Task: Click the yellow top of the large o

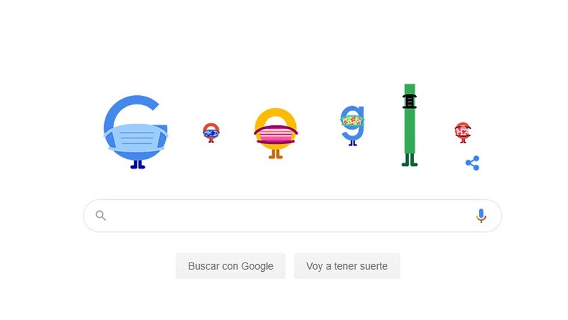Action: [x=275, y=115]
